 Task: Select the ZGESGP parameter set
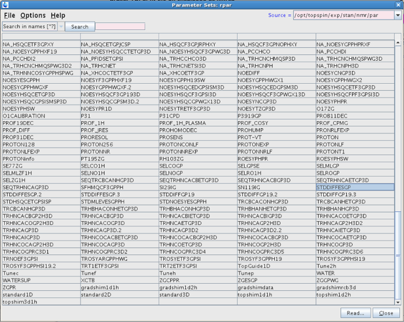(x=276, y=280)
